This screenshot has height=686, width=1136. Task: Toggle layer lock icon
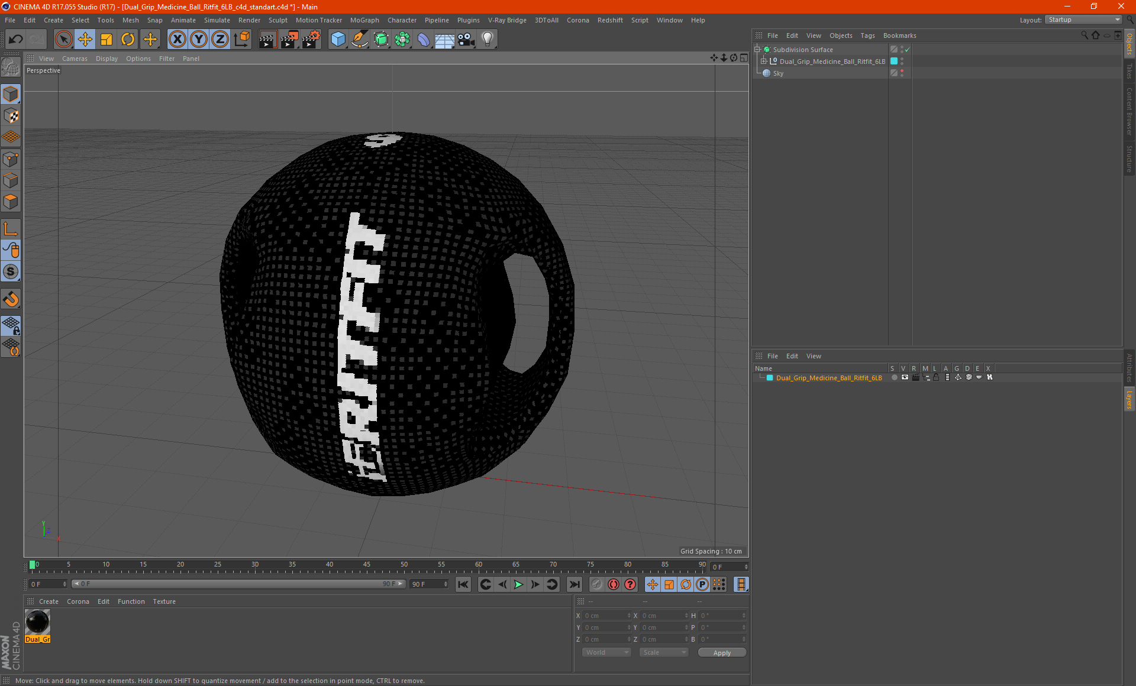(x=936, y=377)
